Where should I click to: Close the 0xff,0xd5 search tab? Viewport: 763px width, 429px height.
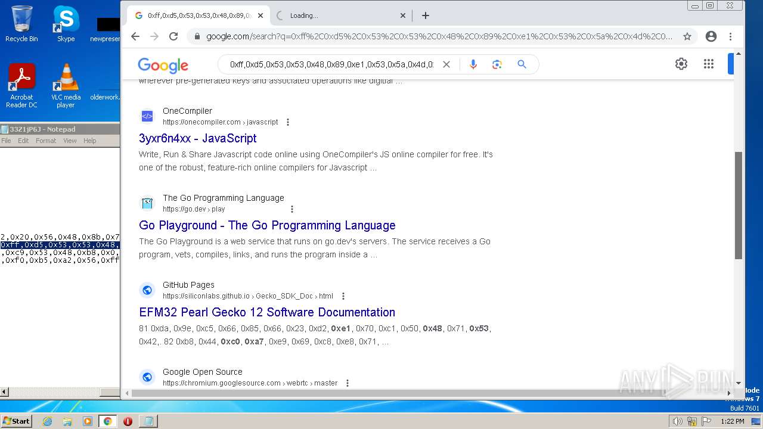pos(260,15)
